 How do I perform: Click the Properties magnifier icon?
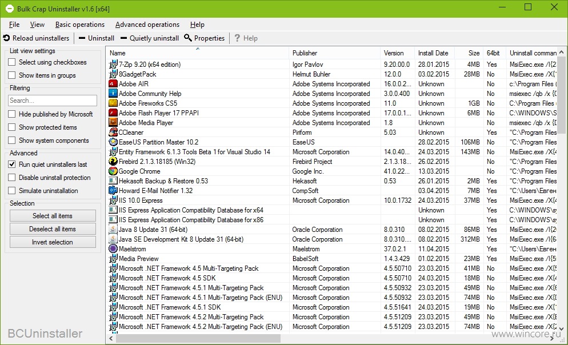(188, 38)
